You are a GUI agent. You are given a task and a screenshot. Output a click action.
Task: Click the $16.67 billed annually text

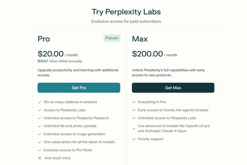[x=60, y=61]
